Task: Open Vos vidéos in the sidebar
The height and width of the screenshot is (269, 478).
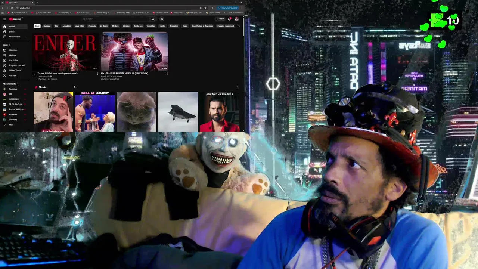Action: 14,60
